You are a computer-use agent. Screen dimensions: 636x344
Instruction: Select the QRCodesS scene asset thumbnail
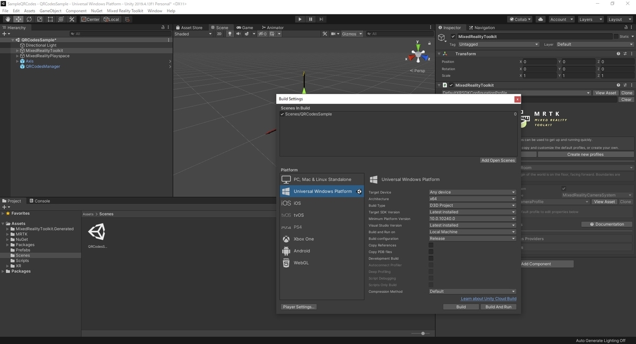coord(96,232)
